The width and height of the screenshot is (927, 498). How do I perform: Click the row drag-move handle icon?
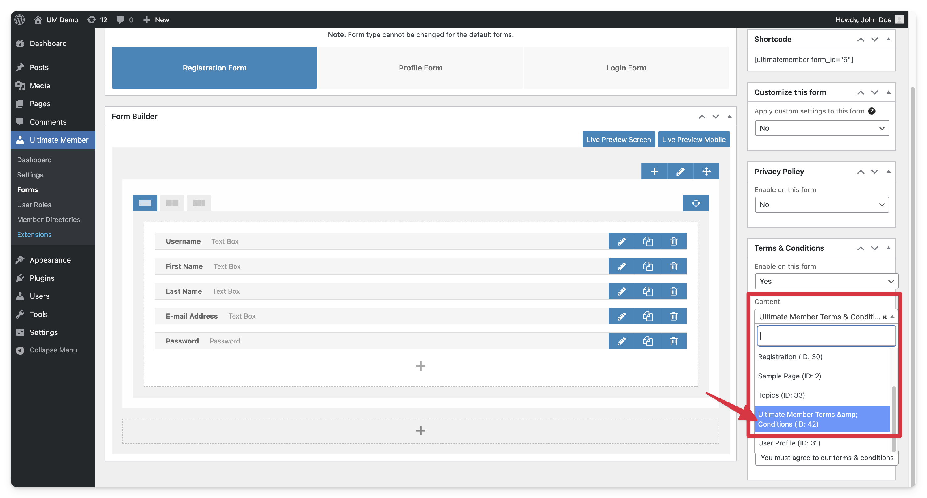(x=706, y=171)
